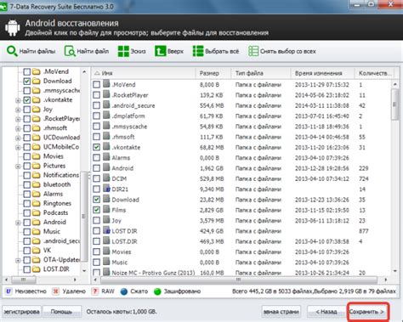The width and height of the screenshot is (403, 322).
Task: Switch to Эскиз thumbnail view
Action: click(123, 51)
